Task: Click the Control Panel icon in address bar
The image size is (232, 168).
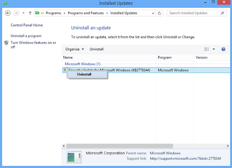Action: [37, 13]
